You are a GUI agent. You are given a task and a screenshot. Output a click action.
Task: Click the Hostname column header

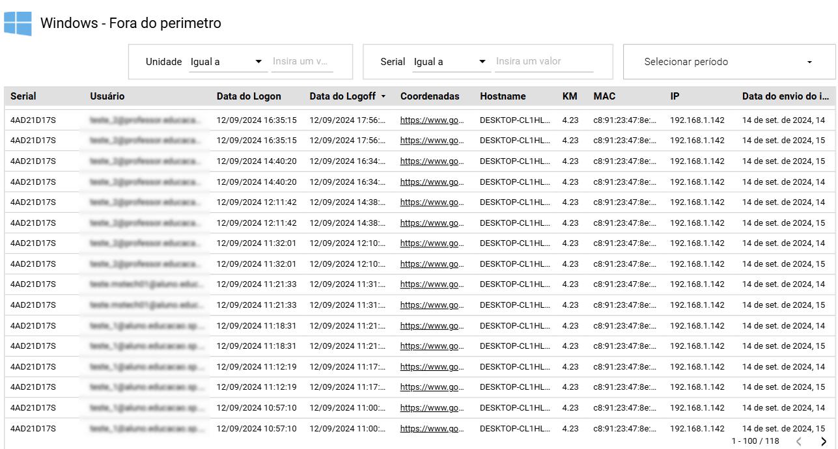coord(503,96)
